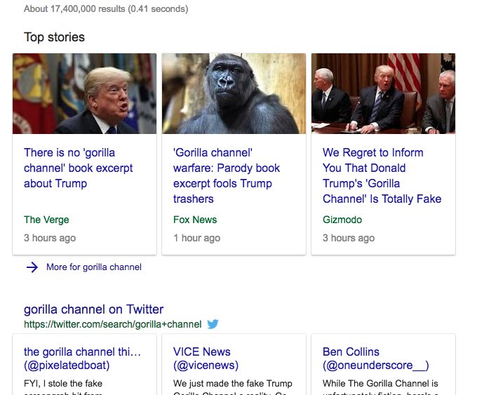The height and width of the screenshot is (395, 477).
Task: Open the gorilla photo thumbnail
Action: tap(234, 93)
